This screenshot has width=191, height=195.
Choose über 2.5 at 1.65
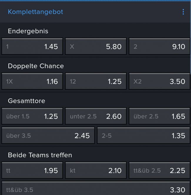point(159,116)
